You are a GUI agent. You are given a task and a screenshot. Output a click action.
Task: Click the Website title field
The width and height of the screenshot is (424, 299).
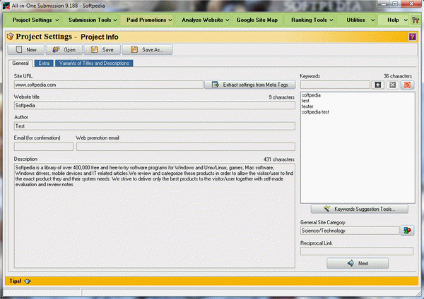(x=154, y=105)
